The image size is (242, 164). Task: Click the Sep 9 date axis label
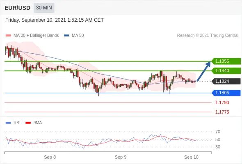pyautogui.click(x=121, y=157)
